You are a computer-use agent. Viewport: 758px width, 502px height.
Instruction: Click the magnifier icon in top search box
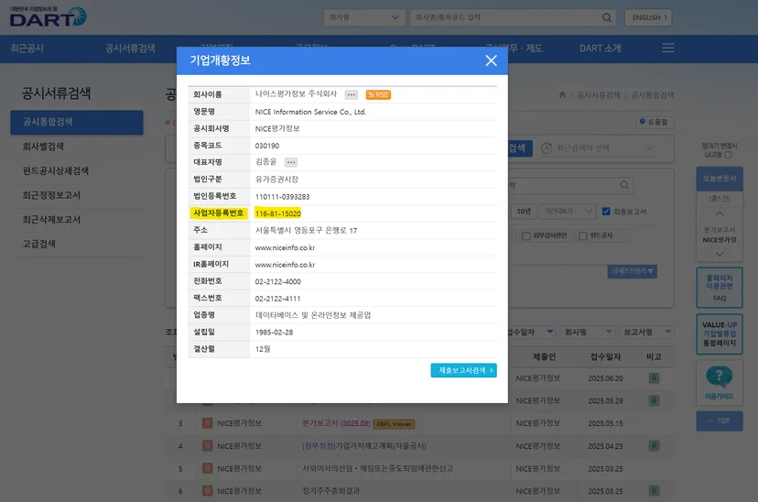pos(607,17)
